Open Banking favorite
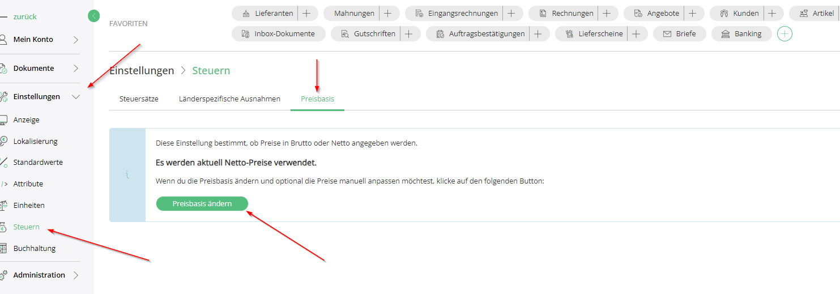 (741, 34)
